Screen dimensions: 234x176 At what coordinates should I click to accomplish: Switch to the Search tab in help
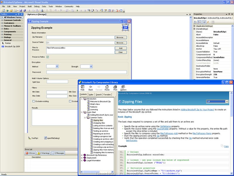(x=99, y=94)
